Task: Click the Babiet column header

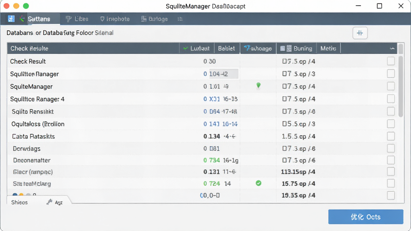Action: coord(226,49)
